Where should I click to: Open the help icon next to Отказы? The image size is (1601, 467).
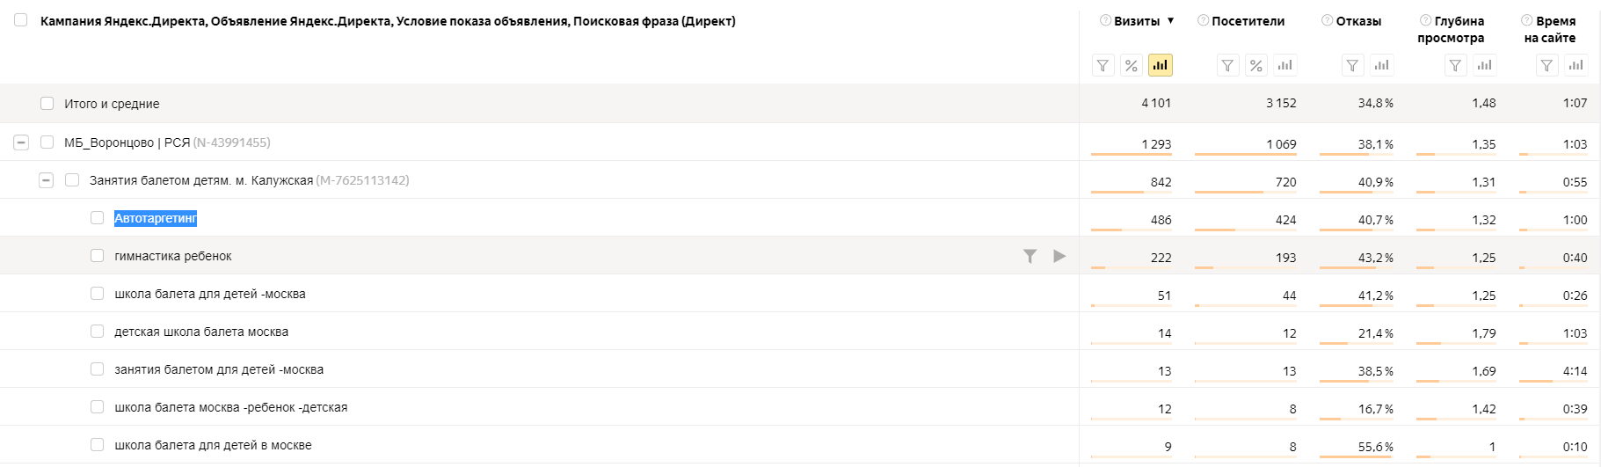point(1328,20)
